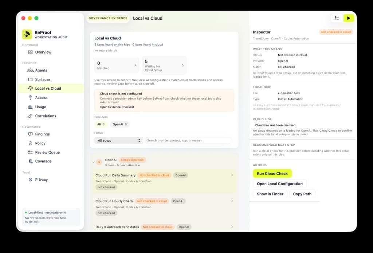Click the Agents people icon

[30, 70]
